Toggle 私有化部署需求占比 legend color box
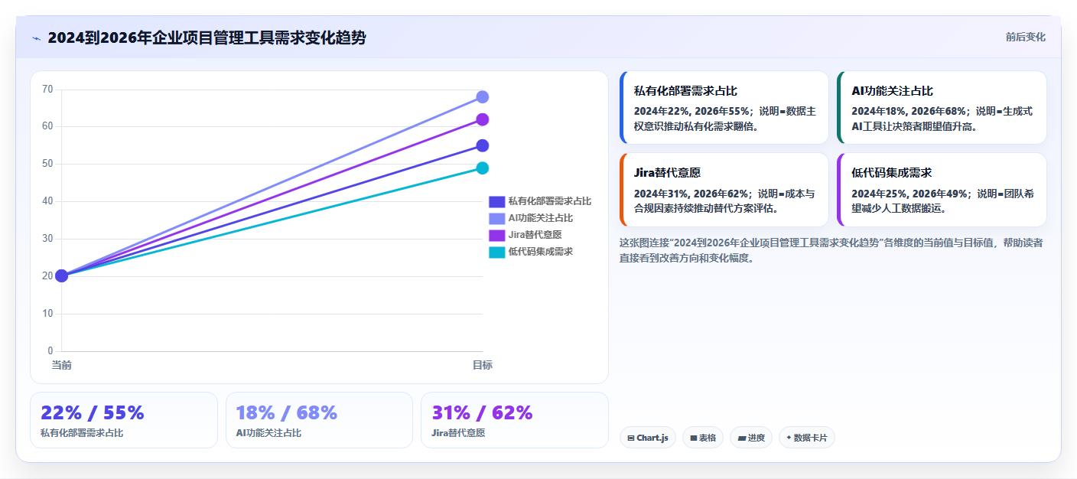Viewport: 1077px width, 479px height. point(497,201)
